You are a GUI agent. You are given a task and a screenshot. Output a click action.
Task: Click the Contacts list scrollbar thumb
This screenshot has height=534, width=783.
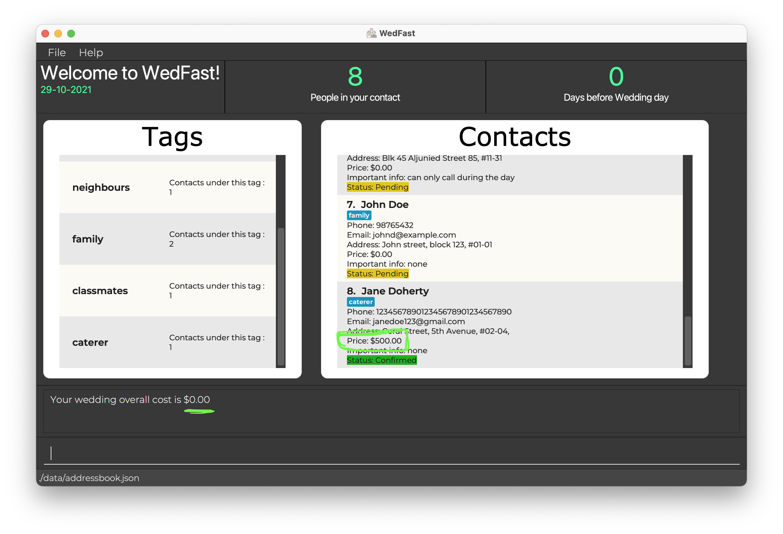pyautogui.click(x=688, y=340)
